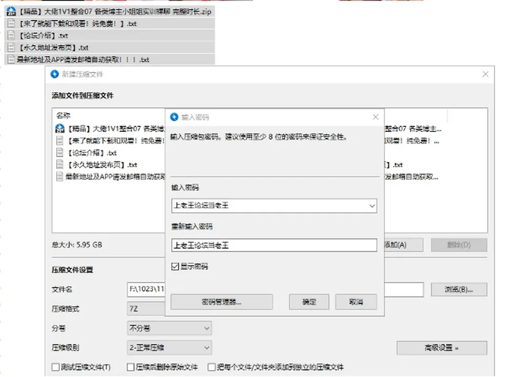
Task: Click the 文件名 path field starting F:\1023
Action: 147,289
